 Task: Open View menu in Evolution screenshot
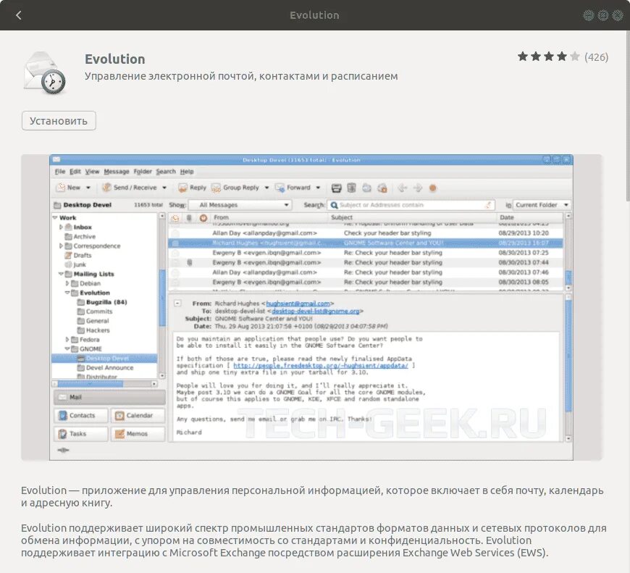92,172
